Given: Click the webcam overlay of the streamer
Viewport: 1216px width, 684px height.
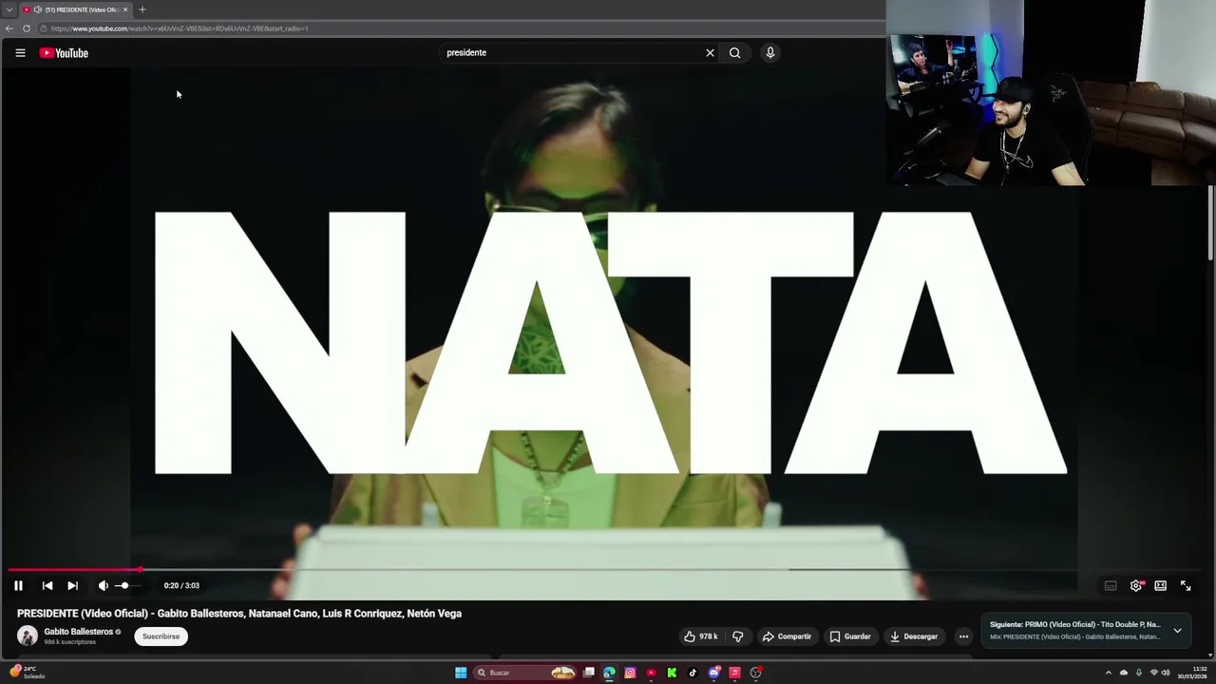Looking at the screenshot, I should [1051, 92].
